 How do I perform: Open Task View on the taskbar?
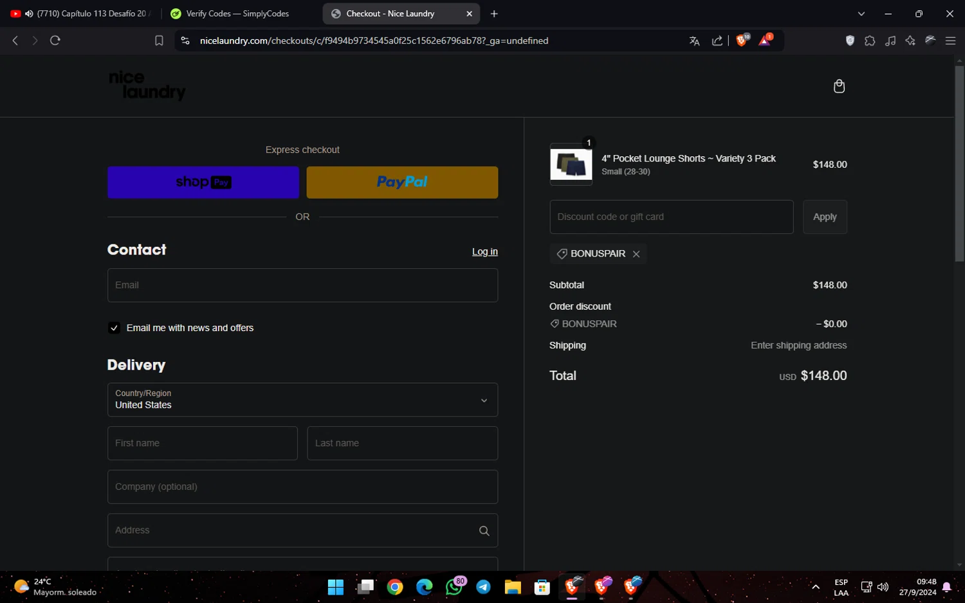[x=365, y=587]
